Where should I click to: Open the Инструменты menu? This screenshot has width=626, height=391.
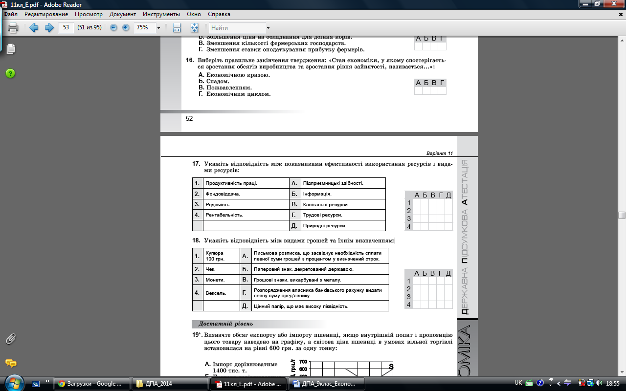161,14
